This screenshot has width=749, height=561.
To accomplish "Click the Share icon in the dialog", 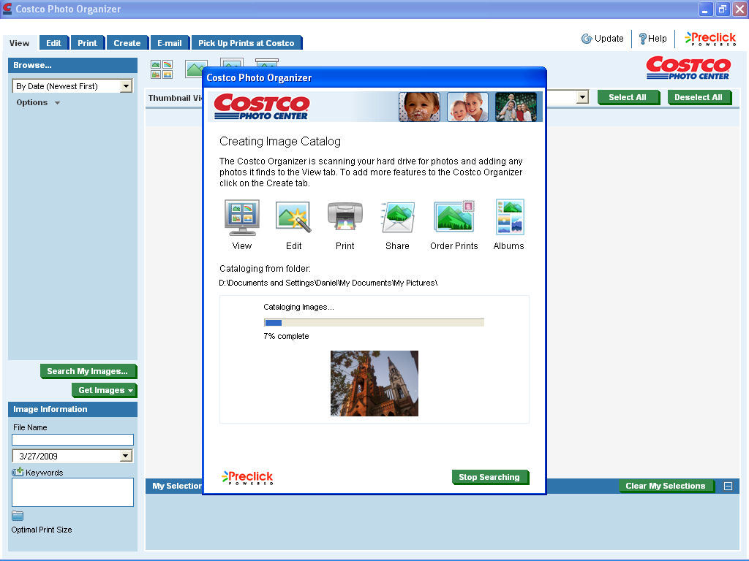I will 397,218.
